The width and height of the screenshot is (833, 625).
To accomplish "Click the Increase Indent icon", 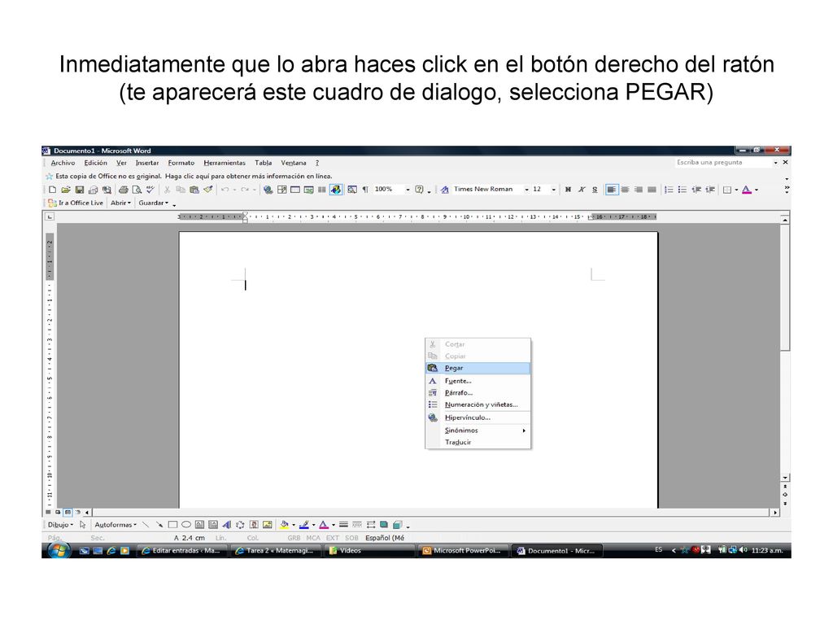I will [x=709, y=190].
